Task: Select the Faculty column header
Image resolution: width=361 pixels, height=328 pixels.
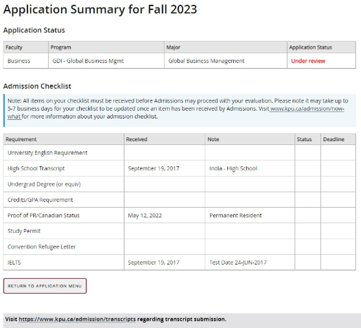Action: 14,47
